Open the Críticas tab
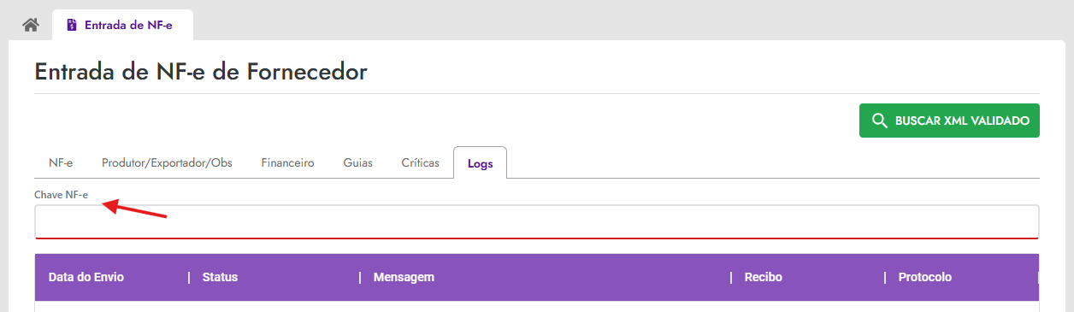This screenshot has height=312, width=1074. pyautogui.click(x=421, y=162)
